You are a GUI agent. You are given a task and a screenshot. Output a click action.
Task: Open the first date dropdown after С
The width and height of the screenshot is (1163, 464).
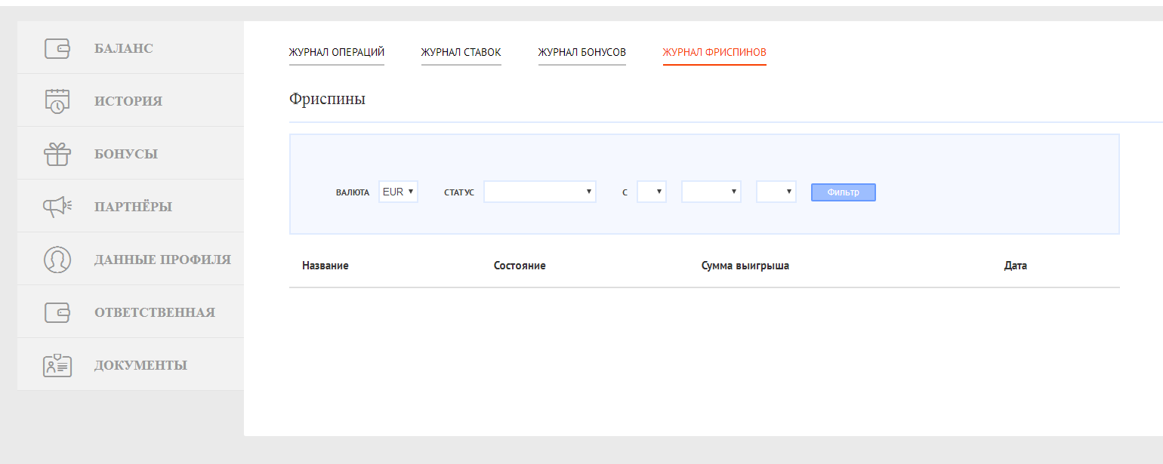652,192
